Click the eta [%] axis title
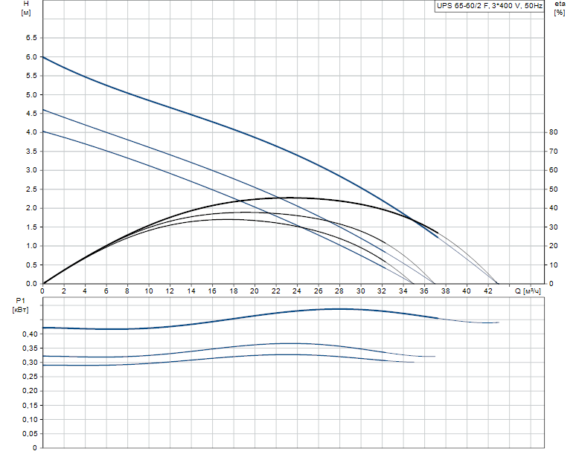 [560, 8]
